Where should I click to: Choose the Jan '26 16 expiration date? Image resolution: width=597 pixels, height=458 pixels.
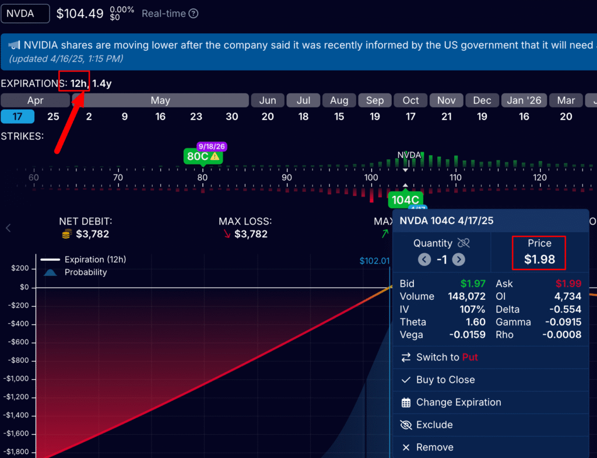point(524,116)
